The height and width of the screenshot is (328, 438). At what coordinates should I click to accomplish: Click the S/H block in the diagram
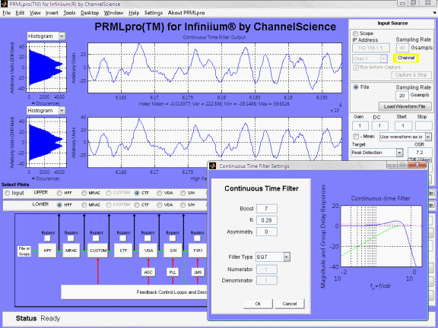[x=173, y=251]
